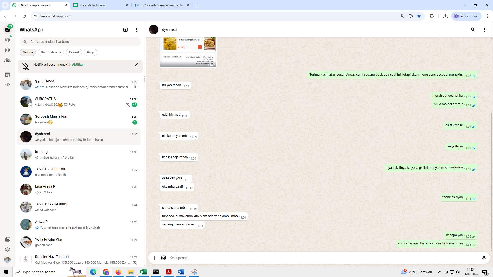Screen dimensions: 493x277
Task: Open the chat header three-dot menu
Action: tap(485, 29)
